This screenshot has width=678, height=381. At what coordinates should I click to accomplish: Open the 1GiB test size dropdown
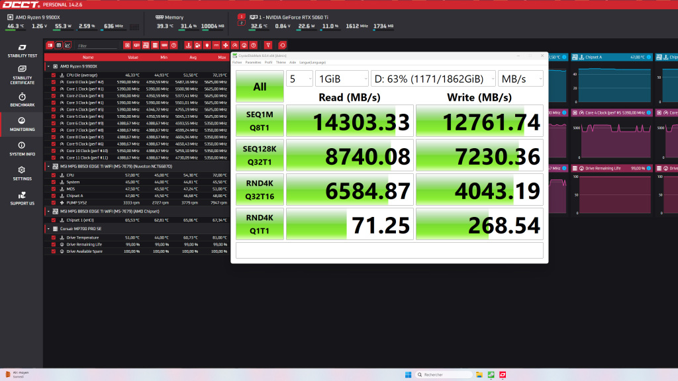342,79
